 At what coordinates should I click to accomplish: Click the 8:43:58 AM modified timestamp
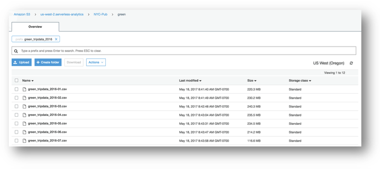pyautogui.click(x=204, y=141)
